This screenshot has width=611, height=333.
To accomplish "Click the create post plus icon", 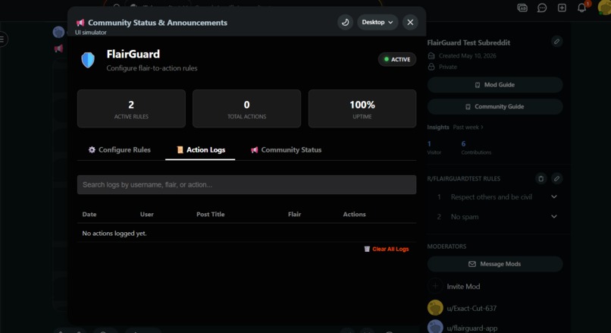I will 562,8.
